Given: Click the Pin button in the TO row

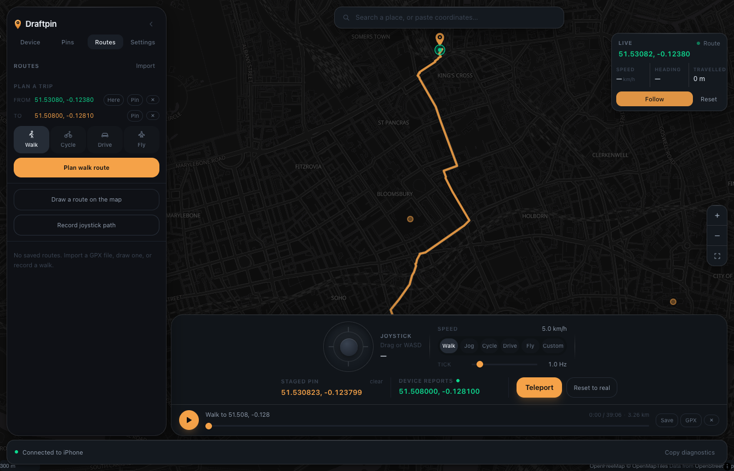Looking at the screenshot, I should [x=135, y=116].
